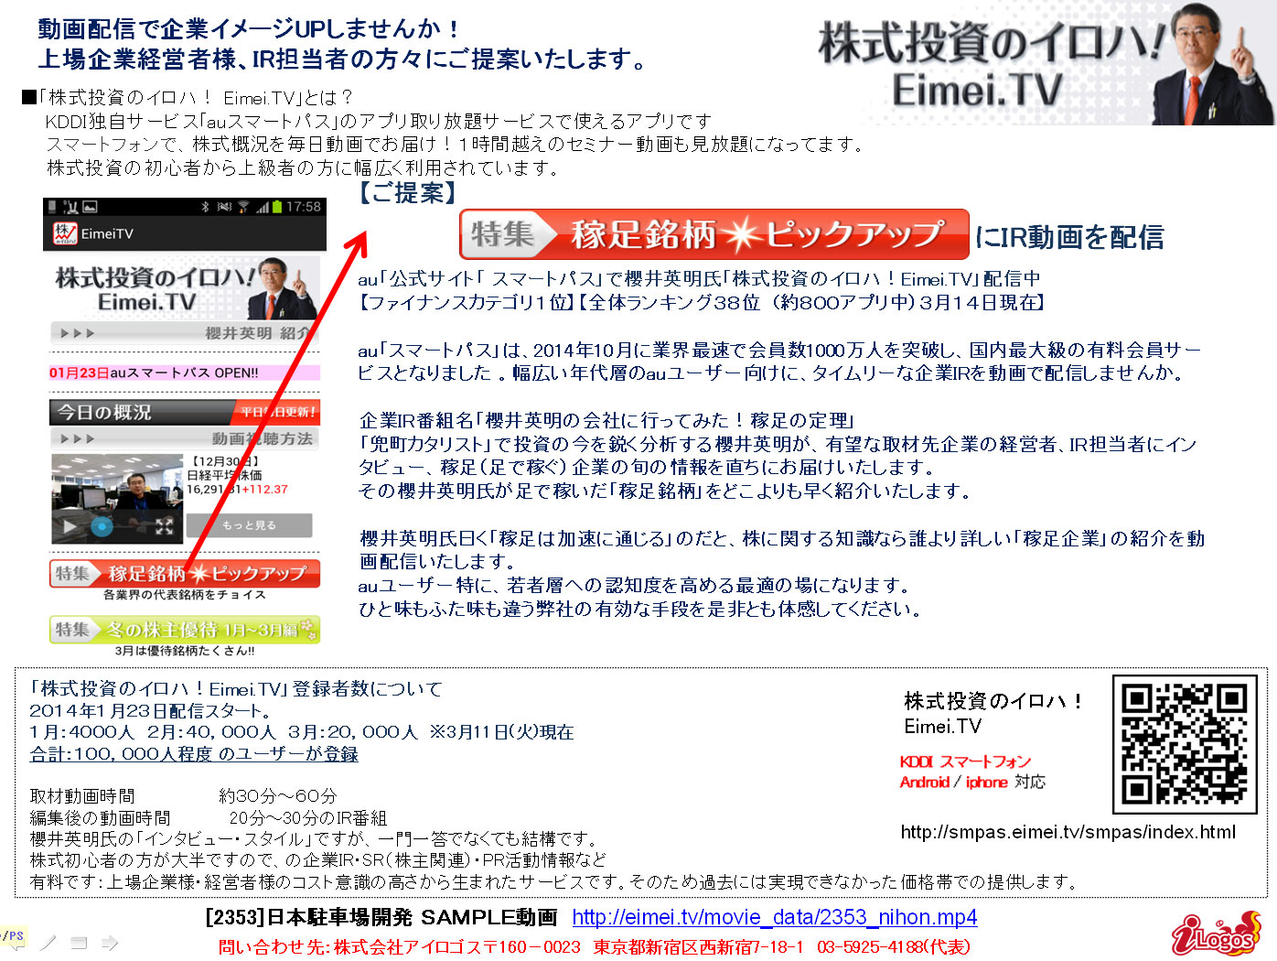The height and width of the screenshot is (961, 1277).
Task: Click the 取材動画時間 約30分〜60分 line
Action: tap(183, 796)
